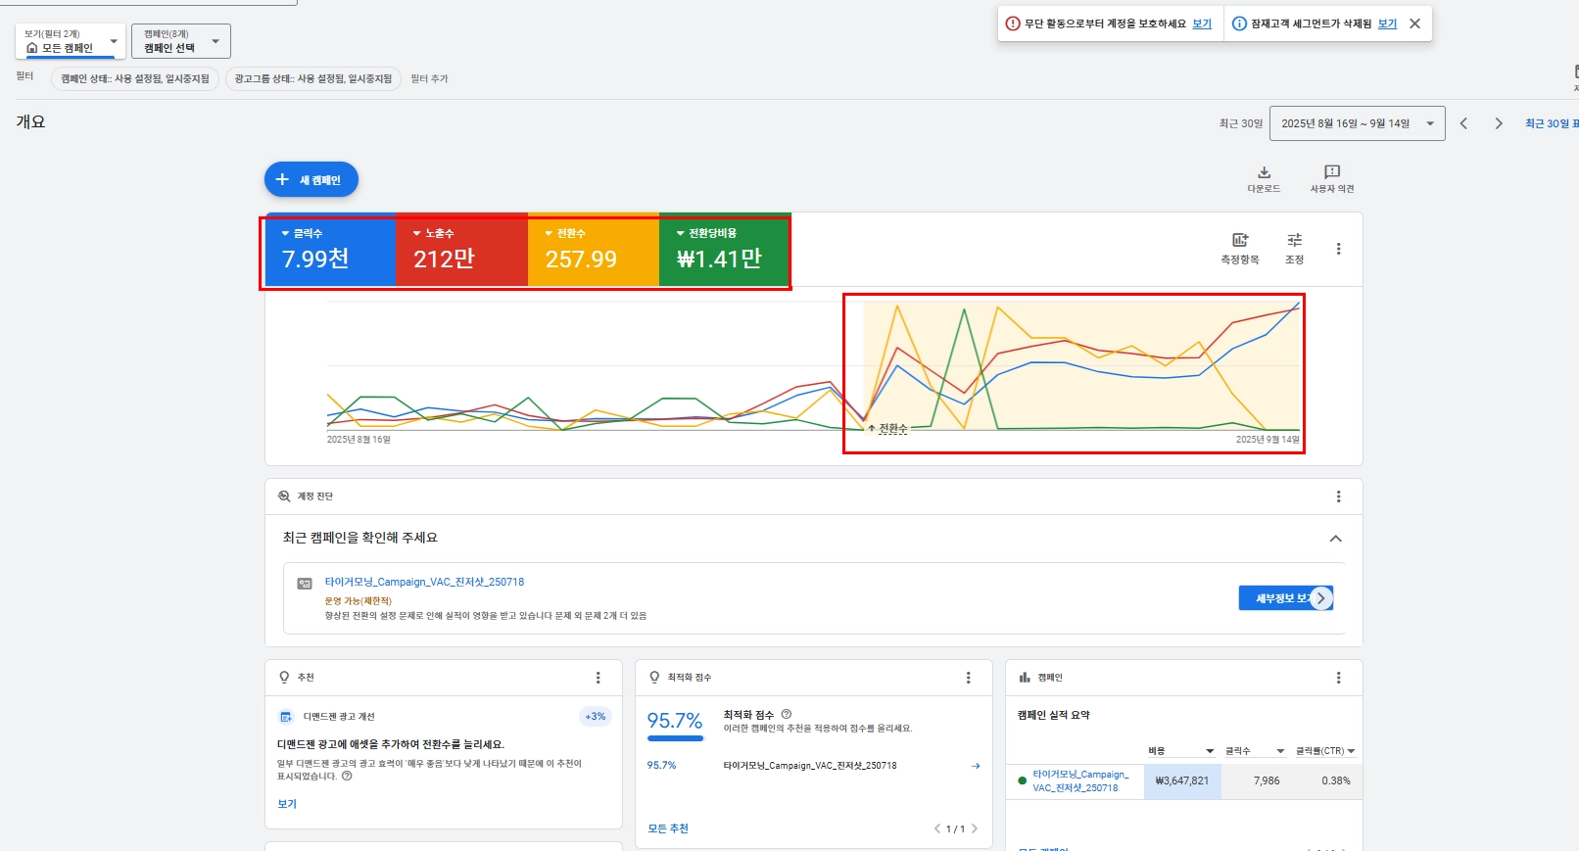Open the 타이거모닝 campaign link in diagnosis
This screenshot has width=1579, height=851.
[424, 582]
